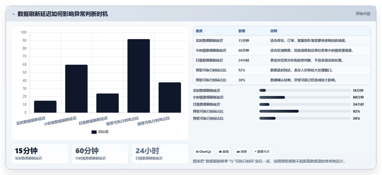
Task: Click the 15分钟 progress bar
Action: (x=305, y=90)
